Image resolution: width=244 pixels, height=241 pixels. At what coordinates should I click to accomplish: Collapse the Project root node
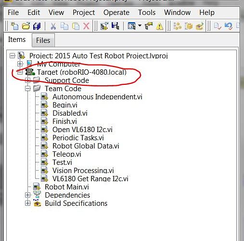[12, 56]
